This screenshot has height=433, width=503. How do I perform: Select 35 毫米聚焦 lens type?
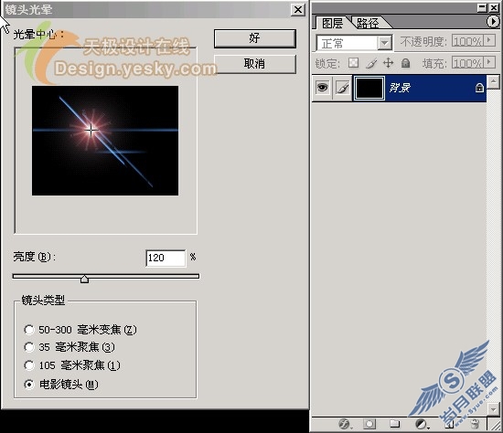29,347
